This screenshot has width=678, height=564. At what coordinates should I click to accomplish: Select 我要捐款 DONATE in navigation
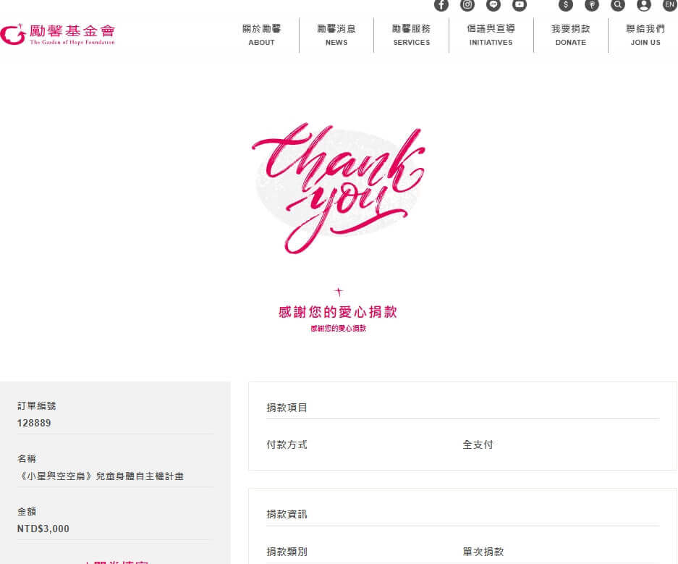click(x=570, y=35)
